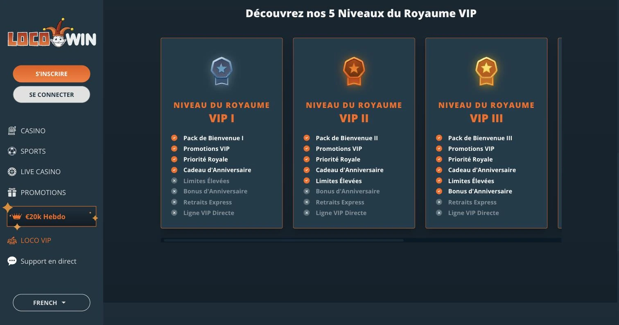The width and height of the screenshot is (619, 325).
Task: Click the check icon beside VIP II Limites Élevées
Action: 307,181
